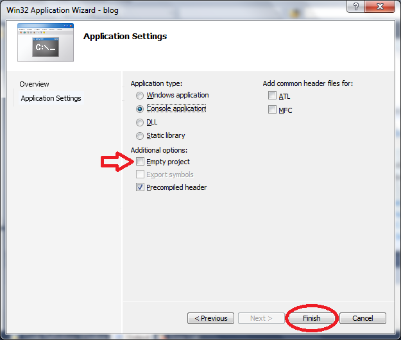This screenshot has width=401, height=340.
Task: Click "Add common header files for:" label
Action: pos(308,83)
